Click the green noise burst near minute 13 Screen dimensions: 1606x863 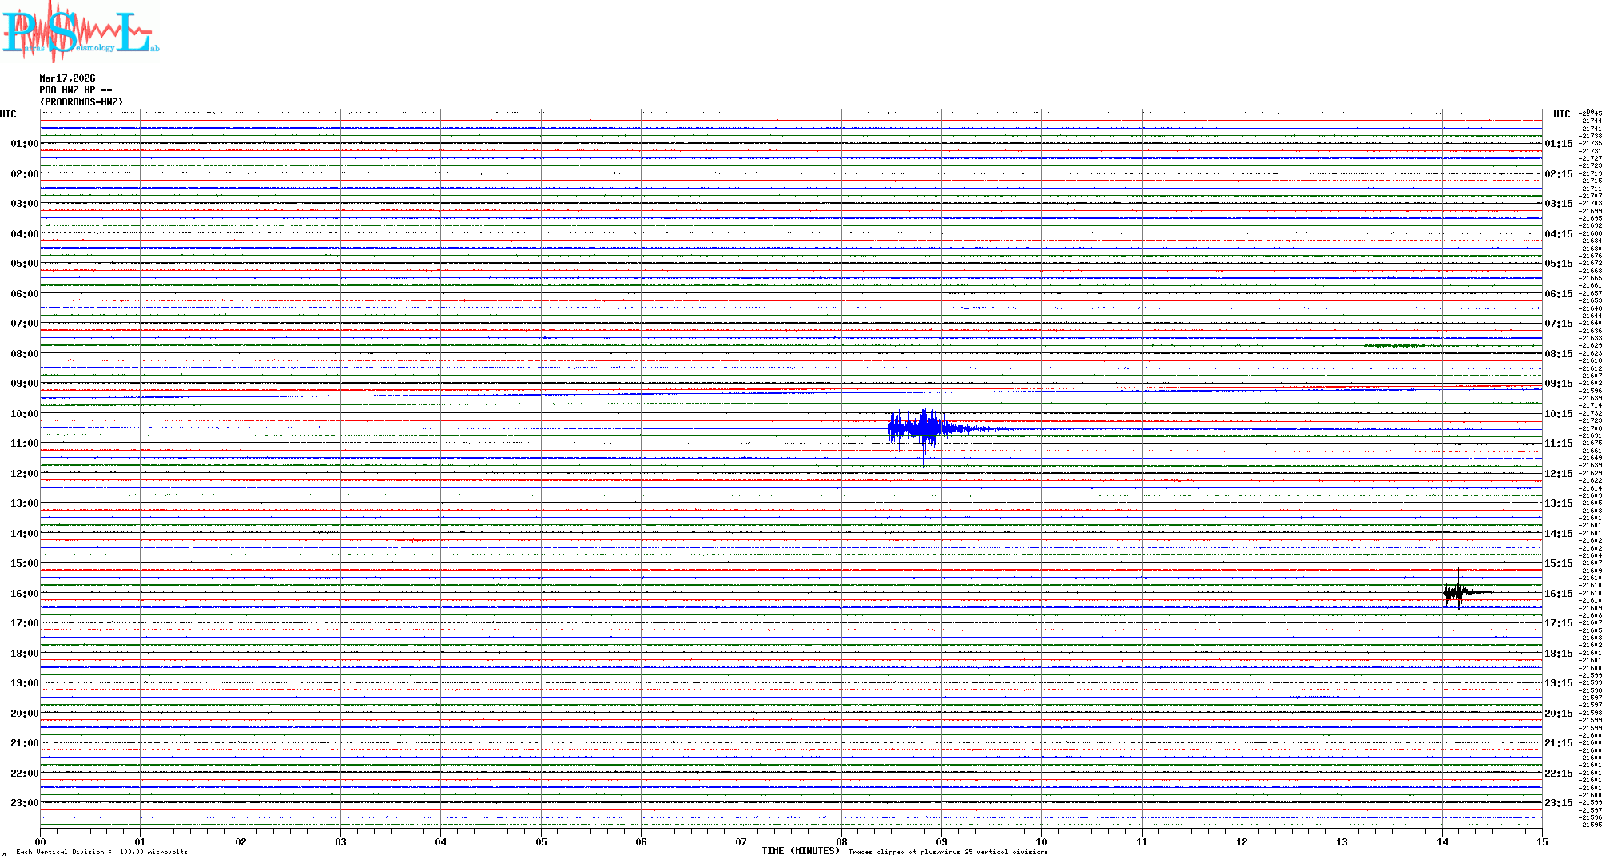1393,346
